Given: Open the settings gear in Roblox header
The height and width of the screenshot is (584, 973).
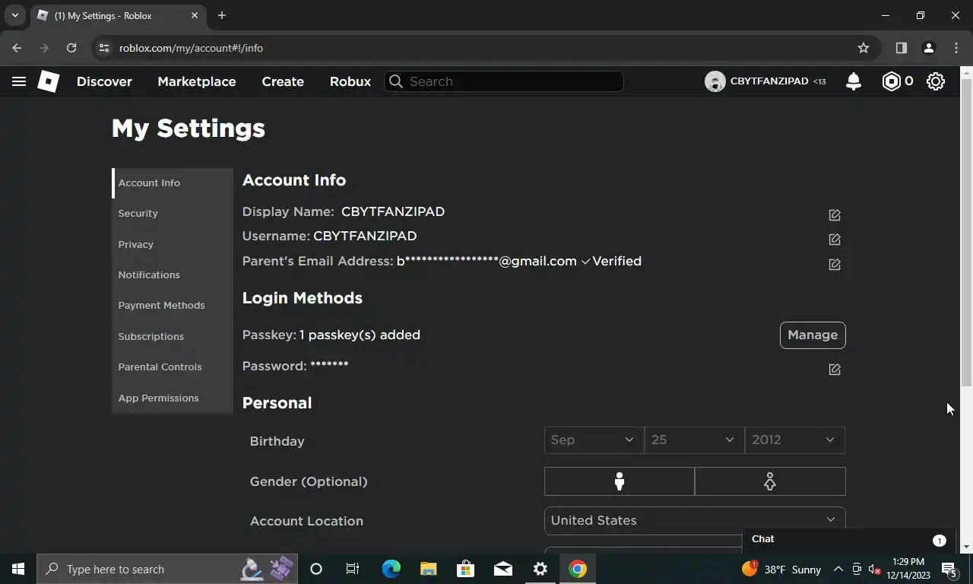Looking at the screenshot, I should [936, 81].
